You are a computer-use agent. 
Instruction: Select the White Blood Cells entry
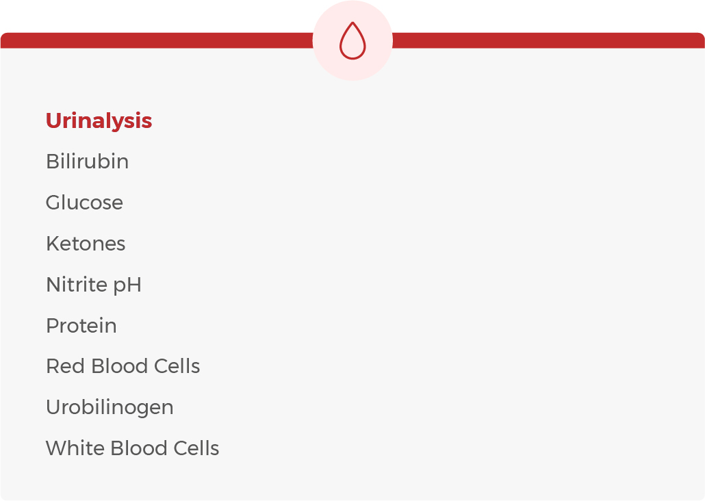132,449
